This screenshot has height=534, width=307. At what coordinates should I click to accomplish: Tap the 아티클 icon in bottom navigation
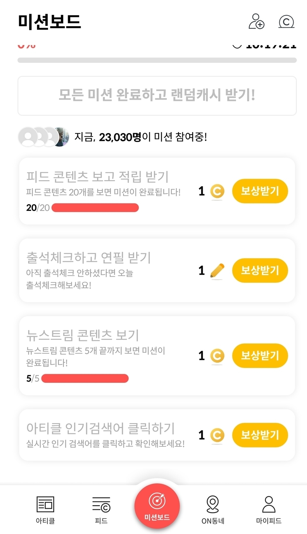[45, 505]
